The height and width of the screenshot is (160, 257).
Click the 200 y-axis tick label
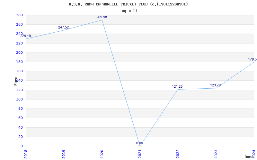(20, 52)
